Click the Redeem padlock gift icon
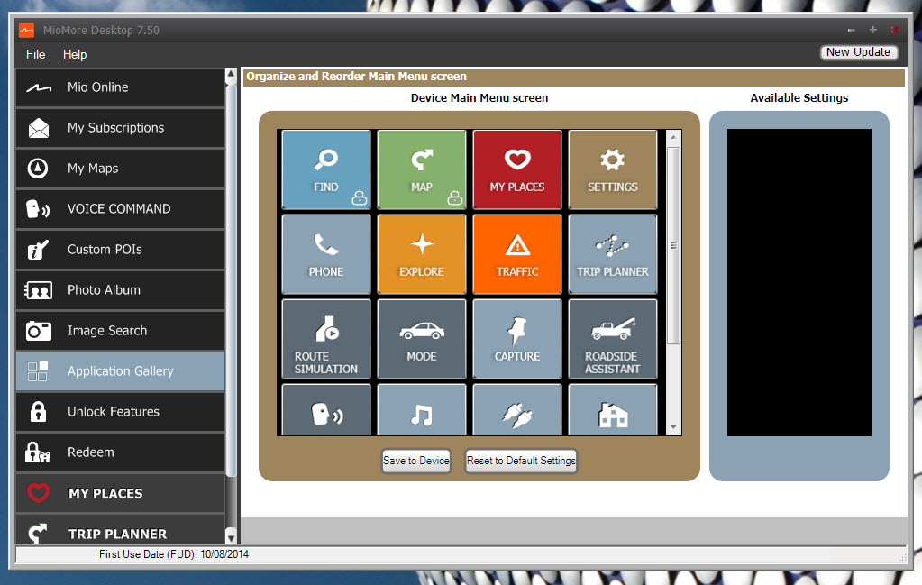 click(38, 452)
